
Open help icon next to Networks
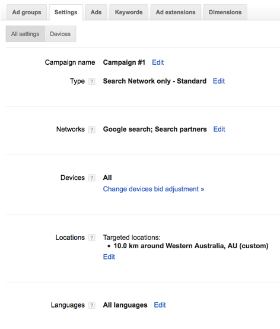coord(91,129)
